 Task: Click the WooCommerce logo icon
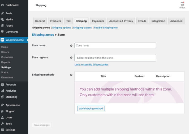tap(2, 40)
